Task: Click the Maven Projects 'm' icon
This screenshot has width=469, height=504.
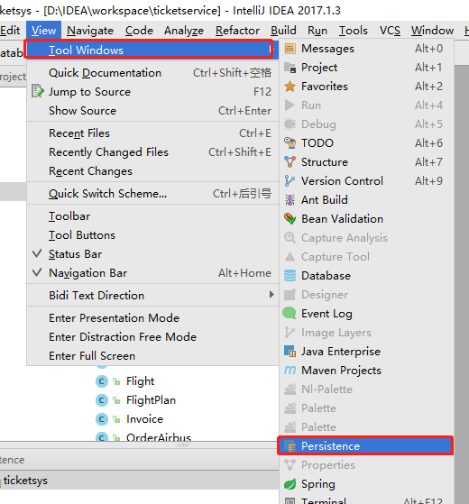Action: (x=290, y=371)
